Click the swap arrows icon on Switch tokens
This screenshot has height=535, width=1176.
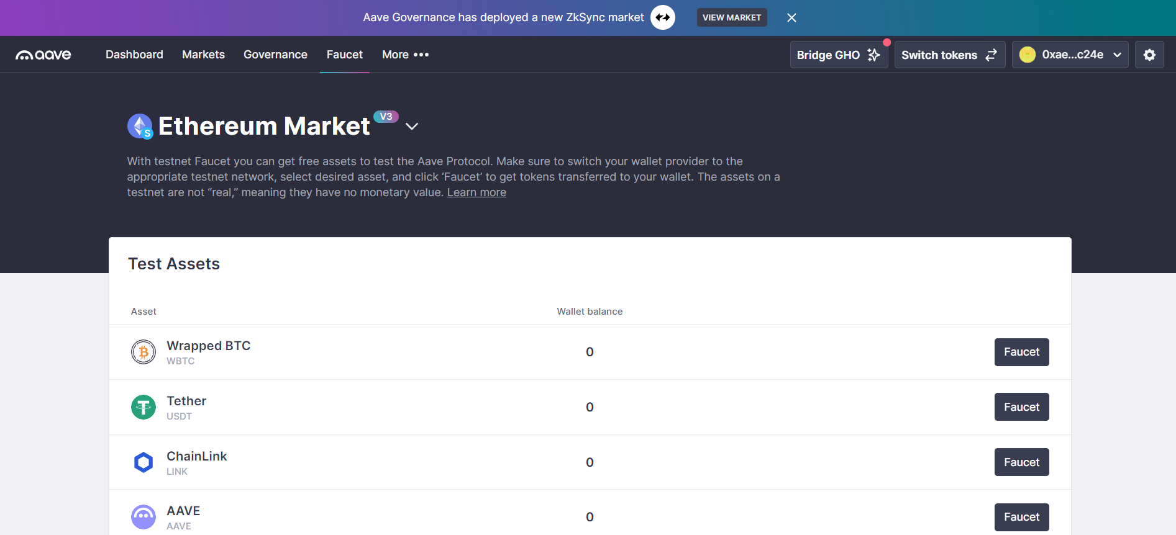(991, 55)
